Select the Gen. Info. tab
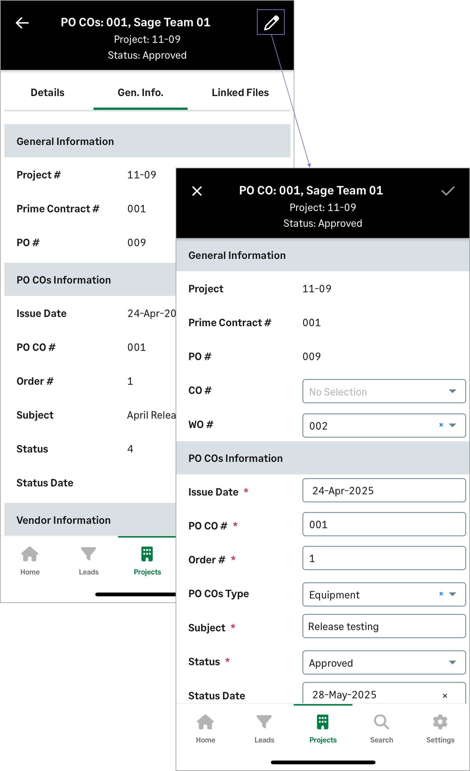 (140, 93)
